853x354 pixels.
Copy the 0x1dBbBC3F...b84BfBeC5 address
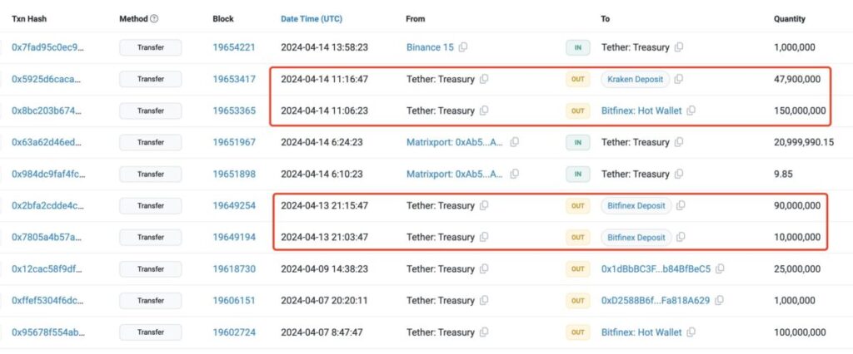[720, 268]
